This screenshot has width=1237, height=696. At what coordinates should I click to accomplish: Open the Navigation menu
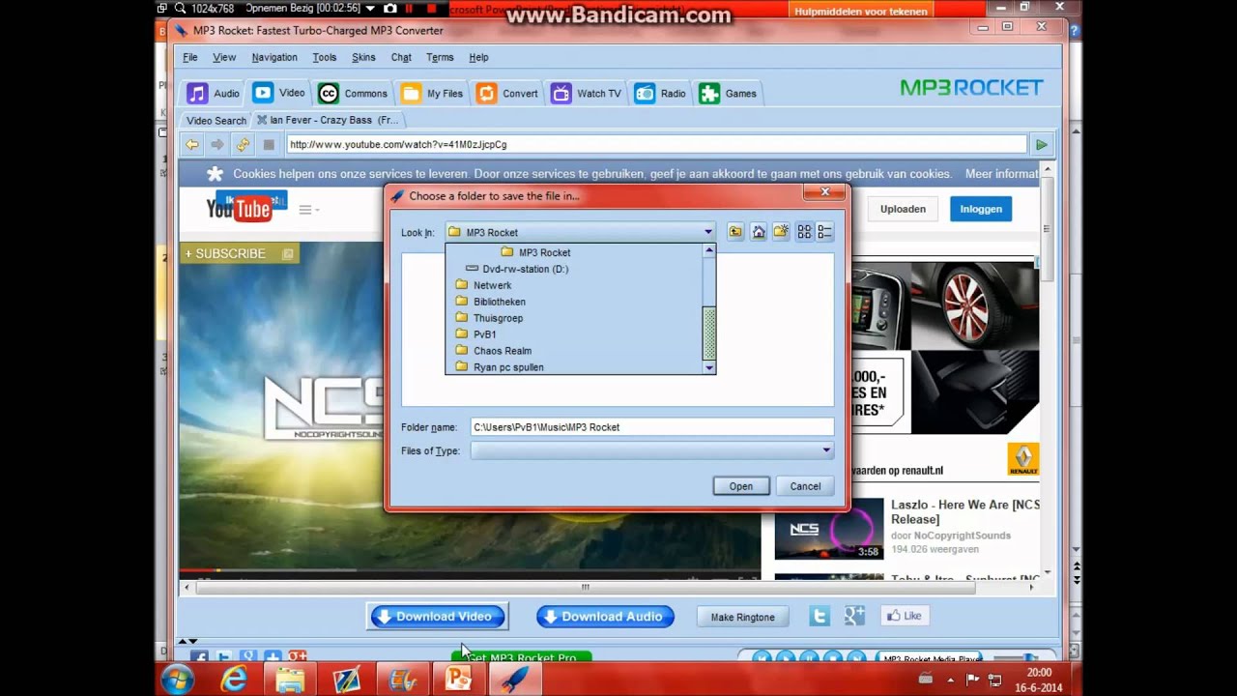pos(274,57)
